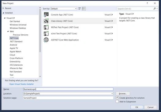Viewport: 161px width, 112px height.
Task: Collapse the Web tree node
Action: [8, 31]
